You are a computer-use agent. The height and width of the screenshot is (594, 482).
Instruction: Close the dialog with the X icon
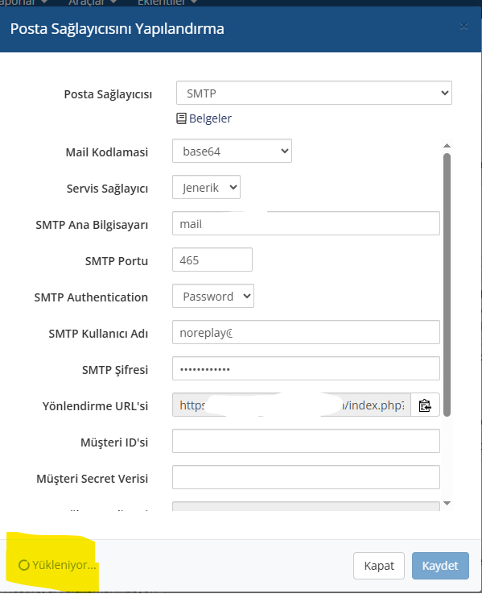point(463,26)
